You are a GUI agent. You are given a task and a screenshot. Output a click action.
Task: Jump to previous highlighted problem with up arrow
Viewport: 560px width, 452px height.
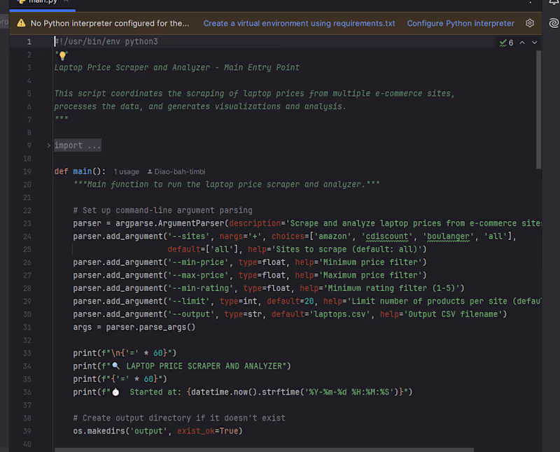tap(522, 43)
